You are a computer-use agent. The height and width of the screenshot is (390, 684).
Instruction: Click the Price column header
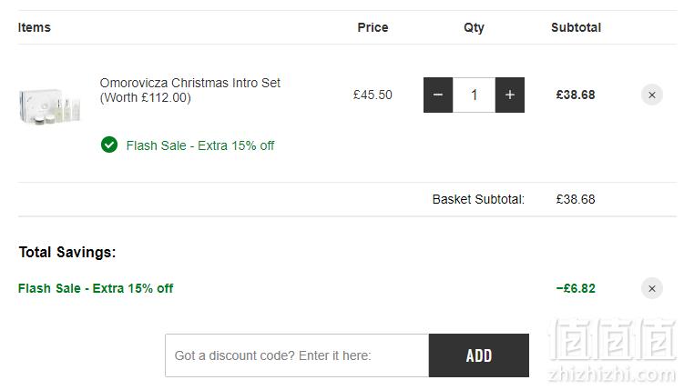373,27
